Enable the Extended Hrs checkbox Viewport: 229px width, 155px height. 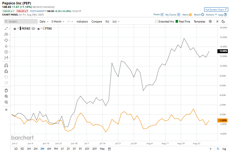(x=156, y=21)
